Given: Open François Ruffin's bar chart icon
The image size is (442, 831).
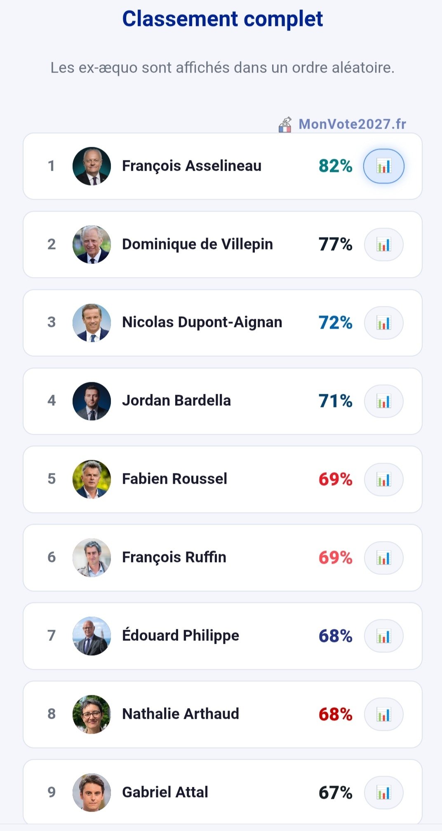Looking at the screenshot, I should click(383, 558).
